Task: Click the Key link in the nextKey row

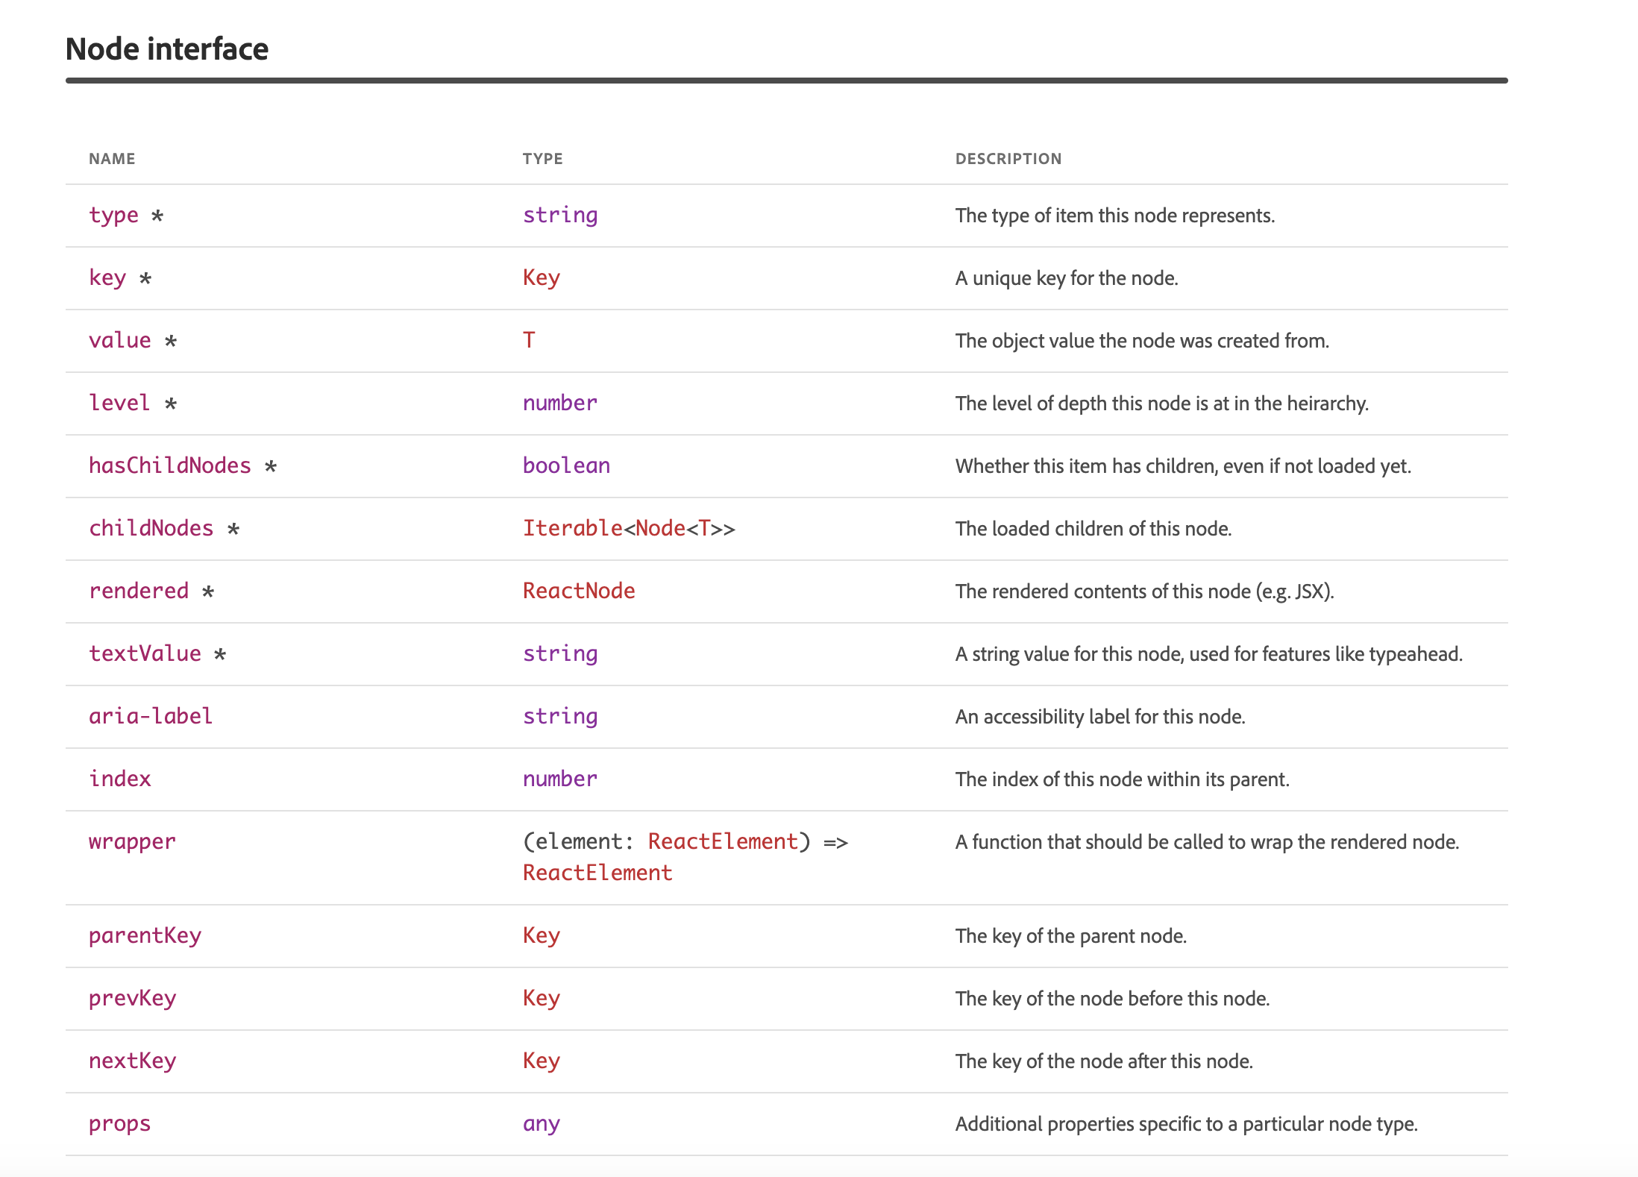Action: pos(541,1061)
